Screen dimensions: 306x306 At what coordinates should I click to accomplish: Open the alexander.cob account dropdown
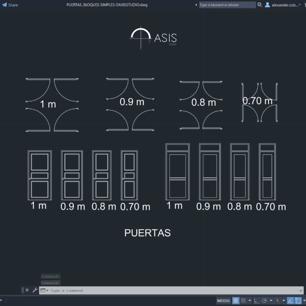click(x=286, y=5)
